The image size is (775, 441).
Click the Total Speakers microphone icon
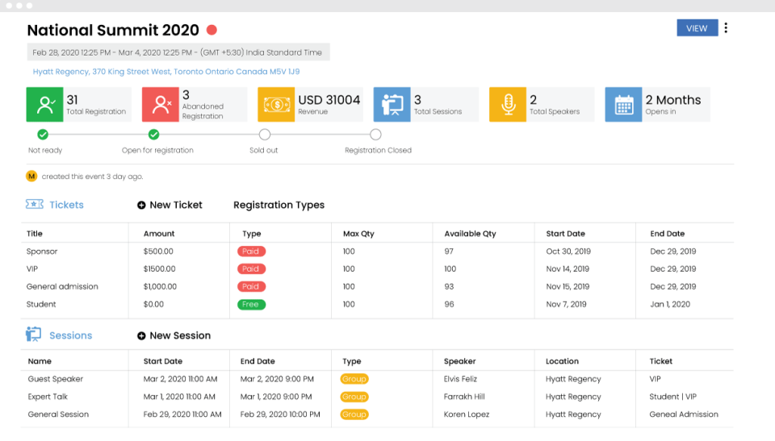[508, 105]
